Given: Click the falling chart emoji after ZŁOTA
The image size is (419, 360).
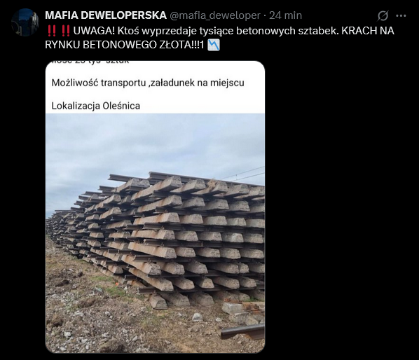Looking at the screenshot, I should [214, 45].
